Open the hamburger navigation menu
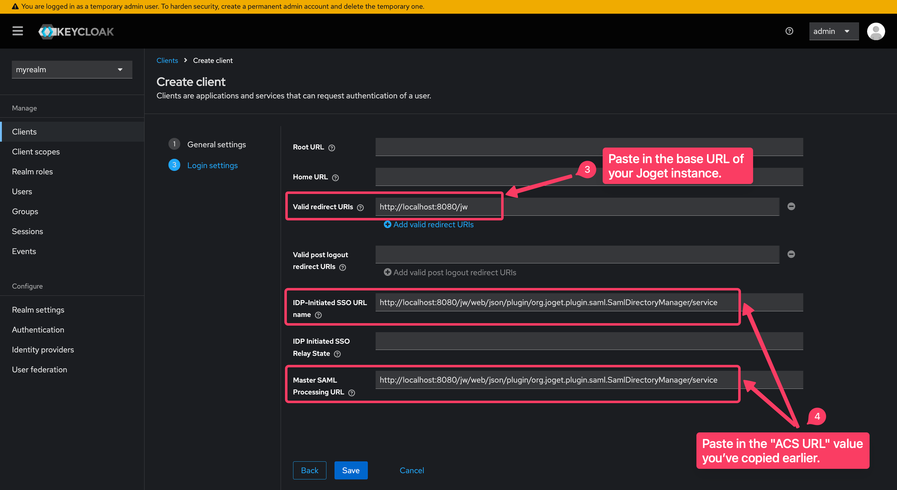Viewport: 897px width, 490px height. tap(17, 31)
